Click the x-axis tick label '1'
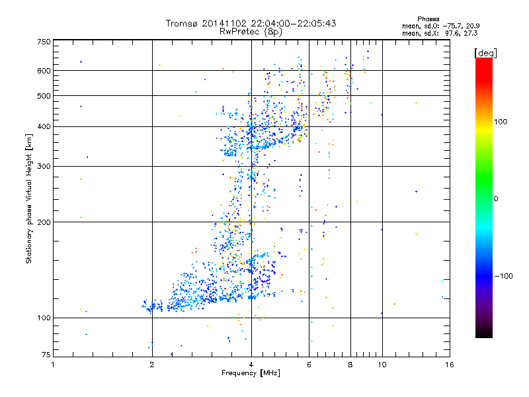 pos(53,365)
